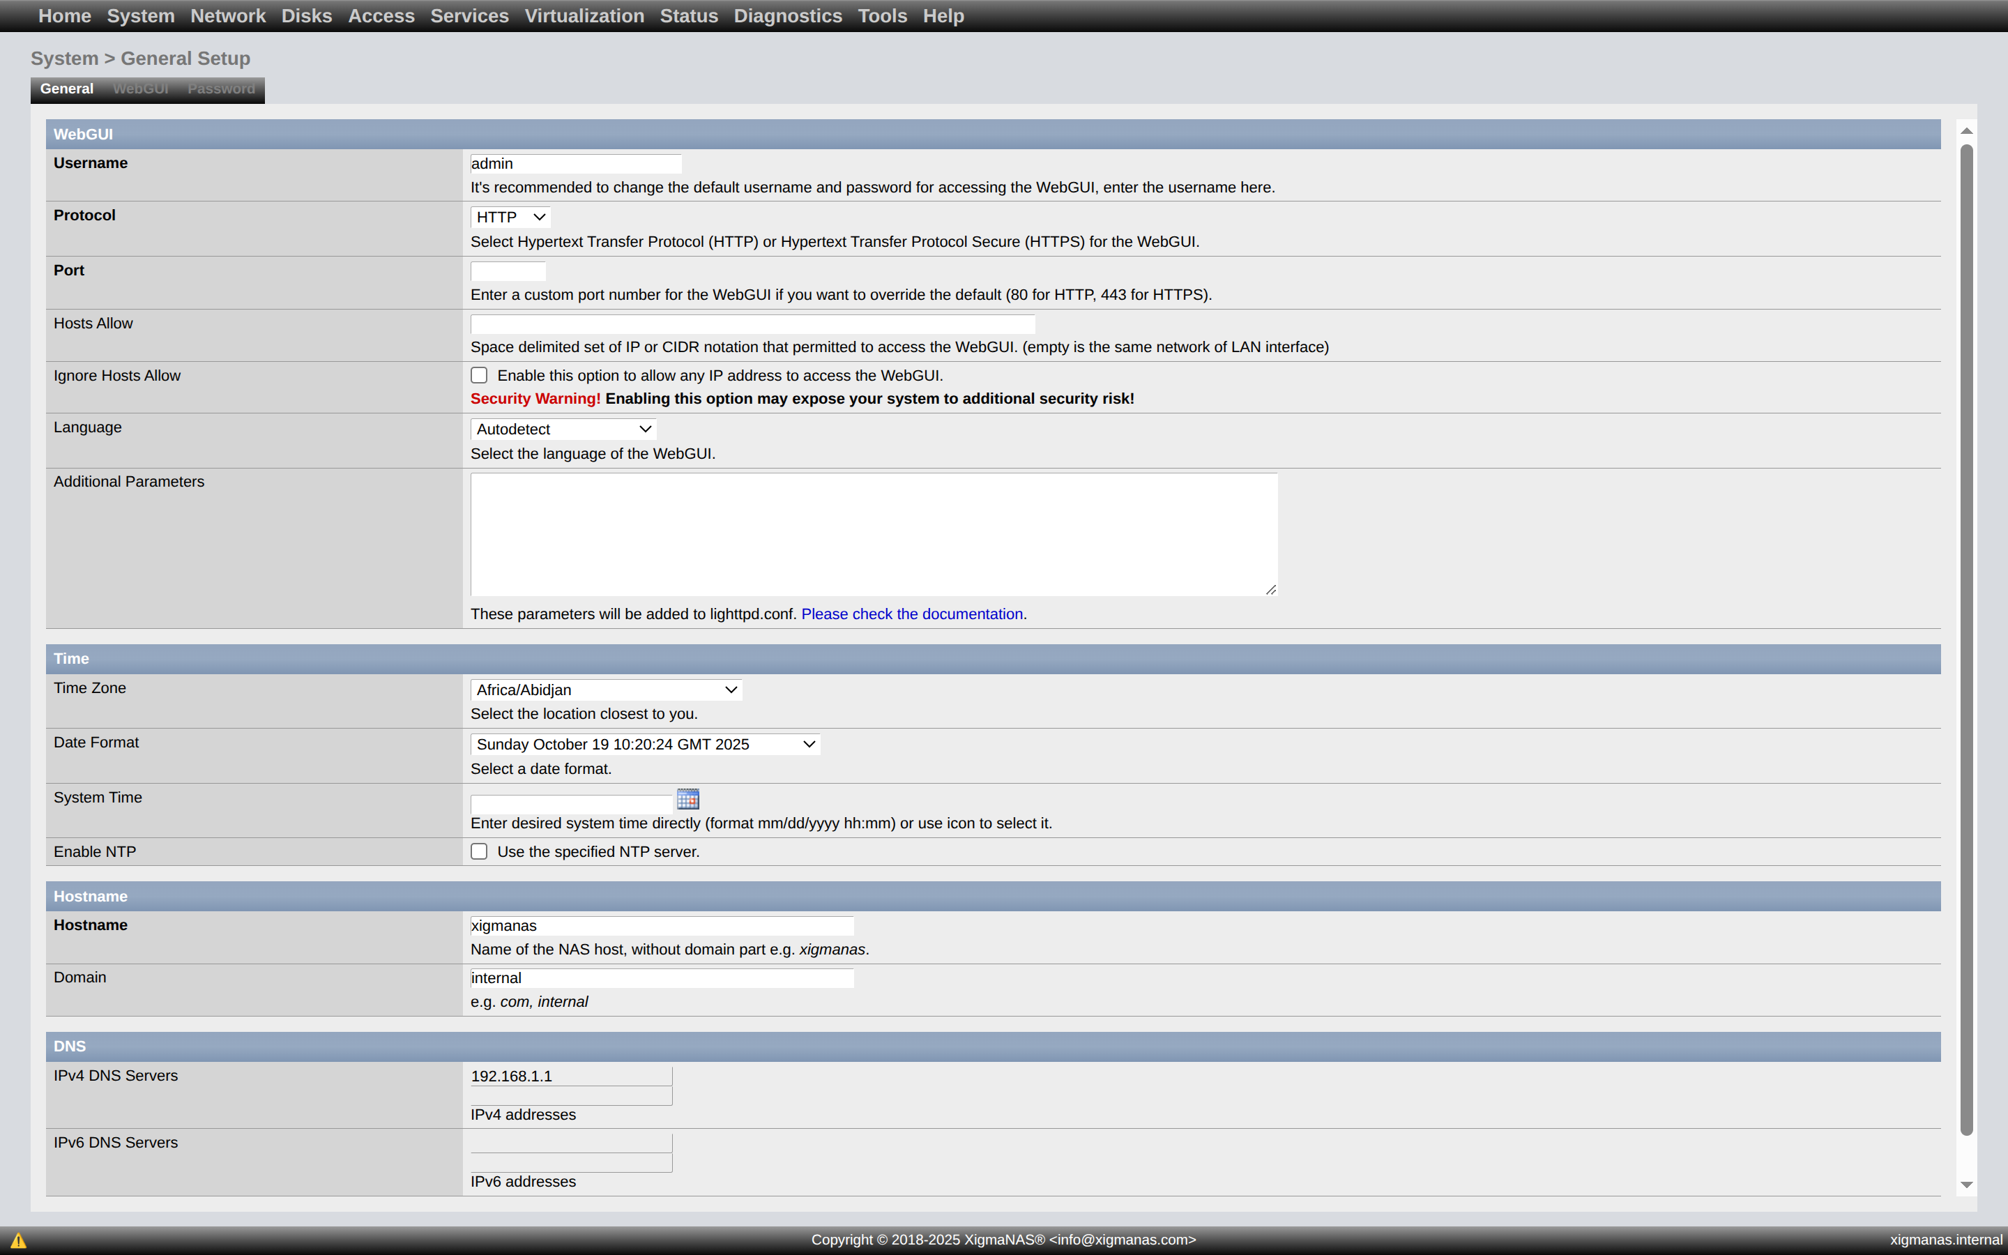Click the second IPv6 DNS server field
2008x1255 pixels.
(x=571, y=1163)
